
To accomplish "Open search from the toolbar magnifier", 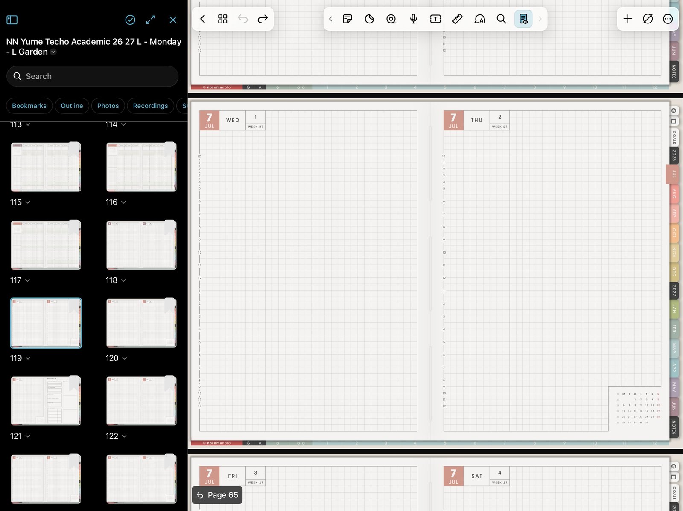I will 502,19.
